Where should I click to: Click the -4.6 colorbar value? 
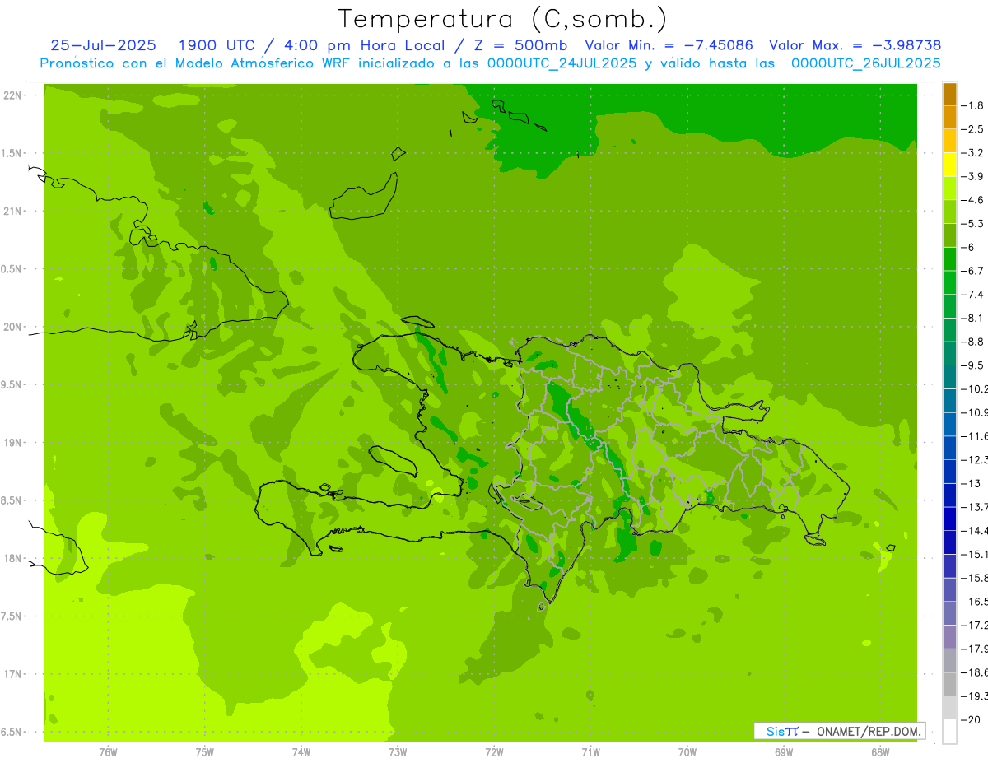(972, 200)
